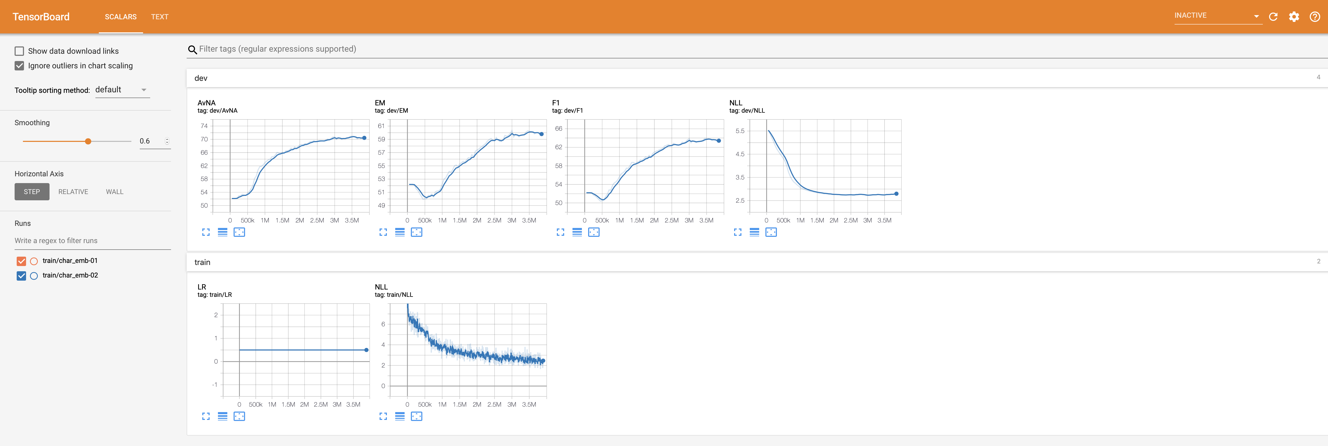
Task: Open the help question mark icon
Action: (1315, 17)
